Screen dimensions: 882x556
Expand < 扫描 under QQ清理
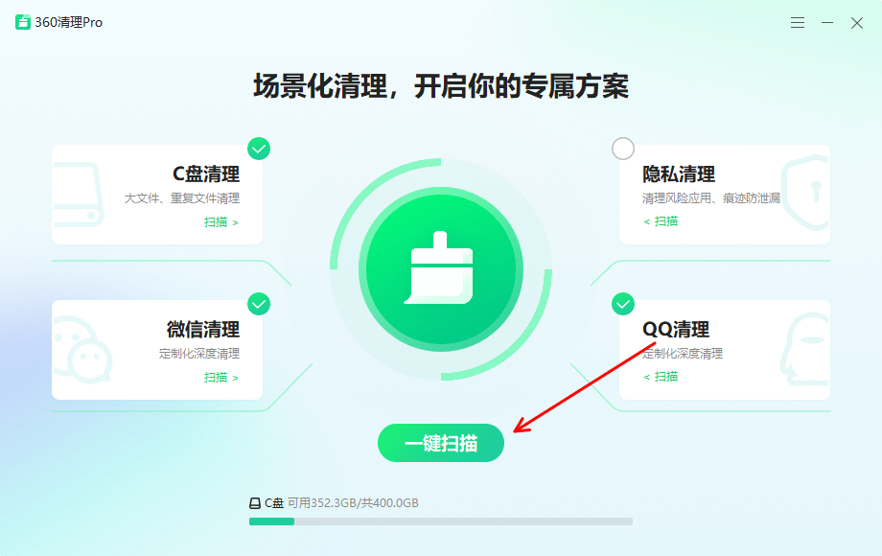[661, 376]
